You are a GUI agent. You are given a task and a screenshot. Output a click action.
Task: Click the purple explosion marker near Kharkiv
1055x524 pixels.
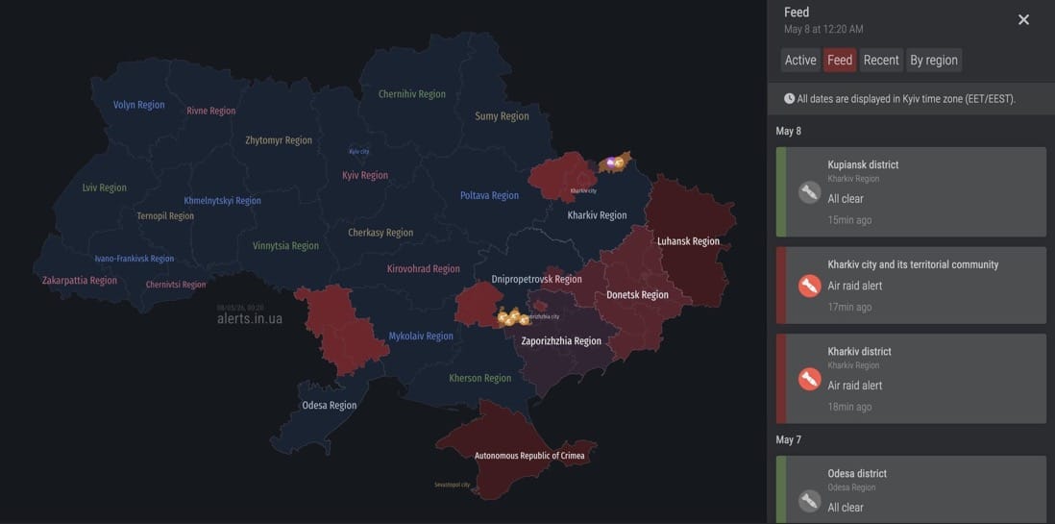coord(611,162)
